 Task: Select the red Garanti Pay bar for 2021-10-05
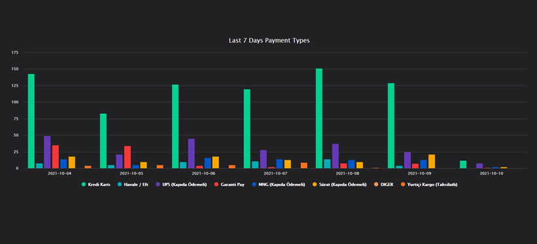(128, 157)
